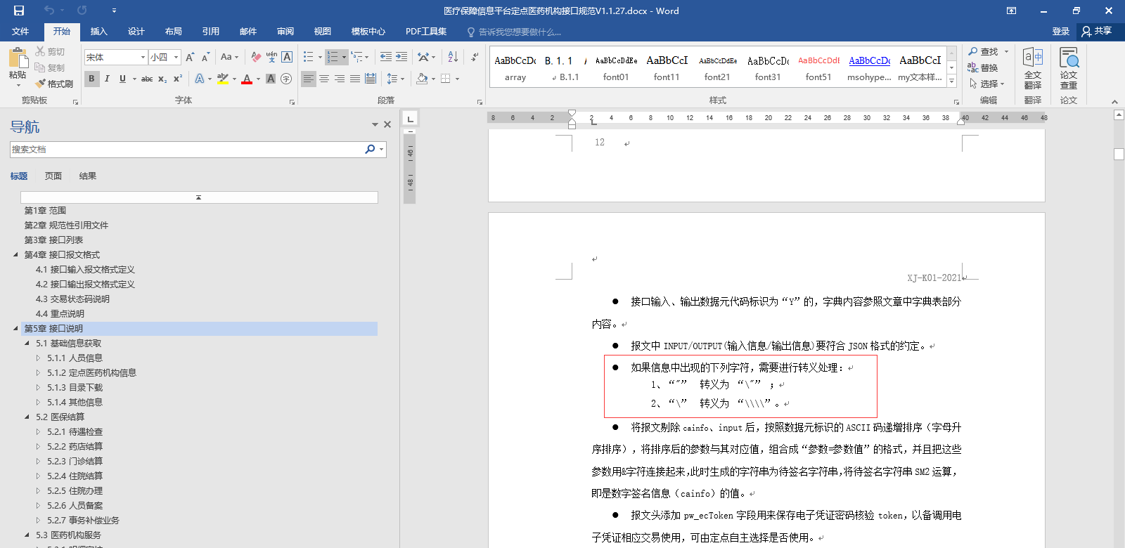
Task: Open full-text translate (全文翻译) tool
Action: click(1032, 68)
